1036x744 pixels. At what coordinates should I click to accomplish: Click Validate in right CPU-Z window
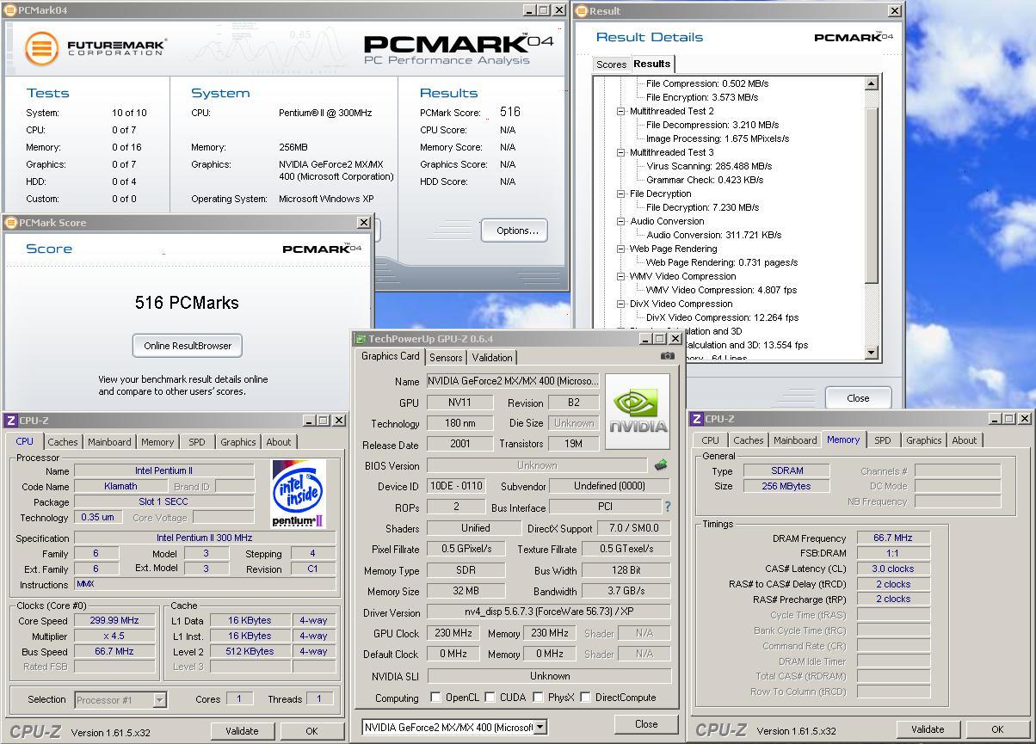928,729
